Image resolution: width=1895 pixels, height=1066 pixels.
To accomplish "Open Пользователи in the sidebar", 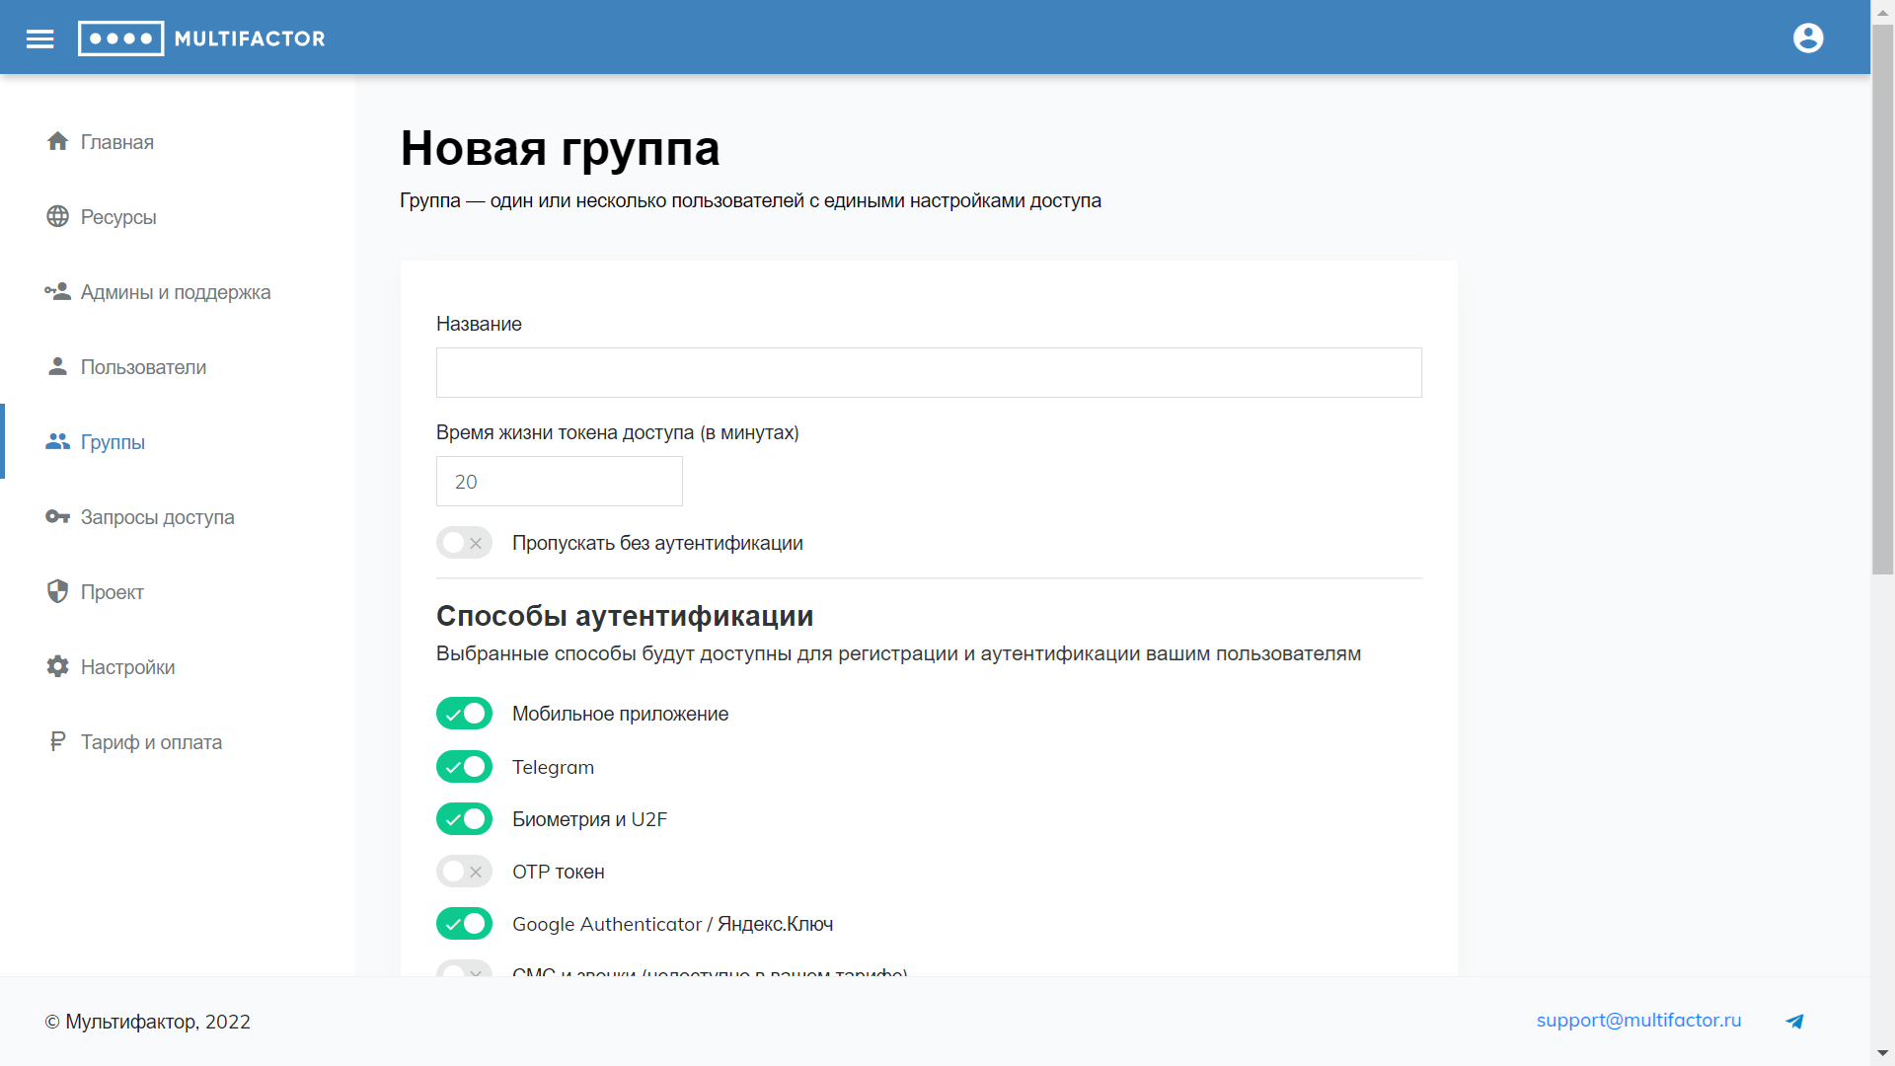I will pyautogui.click(x=143, y=367).
